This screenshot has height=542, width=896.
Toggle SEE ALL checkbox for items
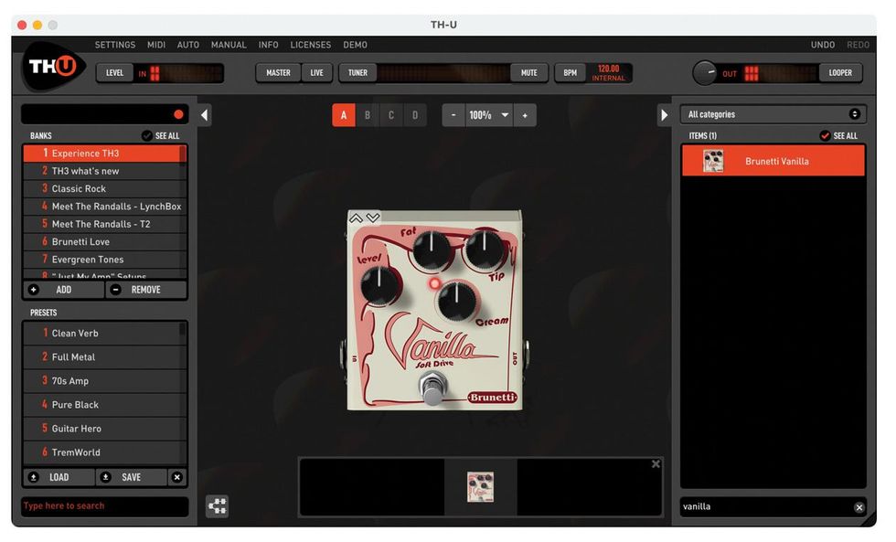click(825, 136)
